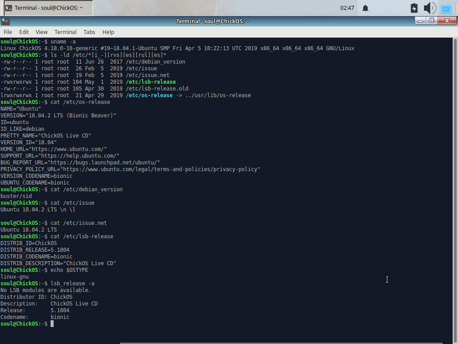Open the Edit menu
Viewport: 458px width, 344px height.
pyautogui.click(x=24, y=32)
